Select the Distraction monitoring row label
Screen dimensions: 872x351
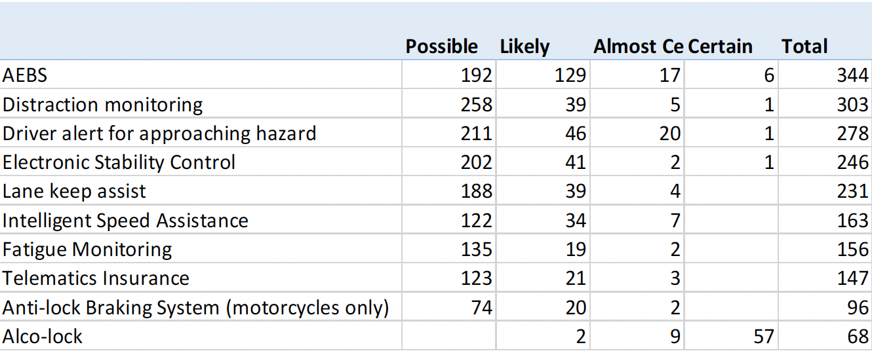click(x=103, y=105)
